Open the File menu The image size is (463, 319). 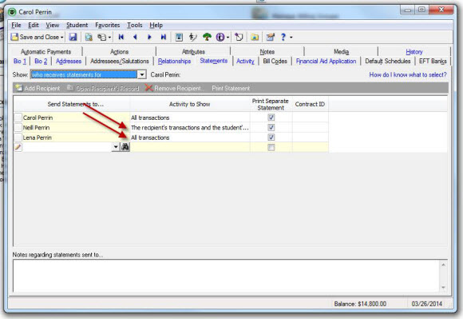(16, 25)
